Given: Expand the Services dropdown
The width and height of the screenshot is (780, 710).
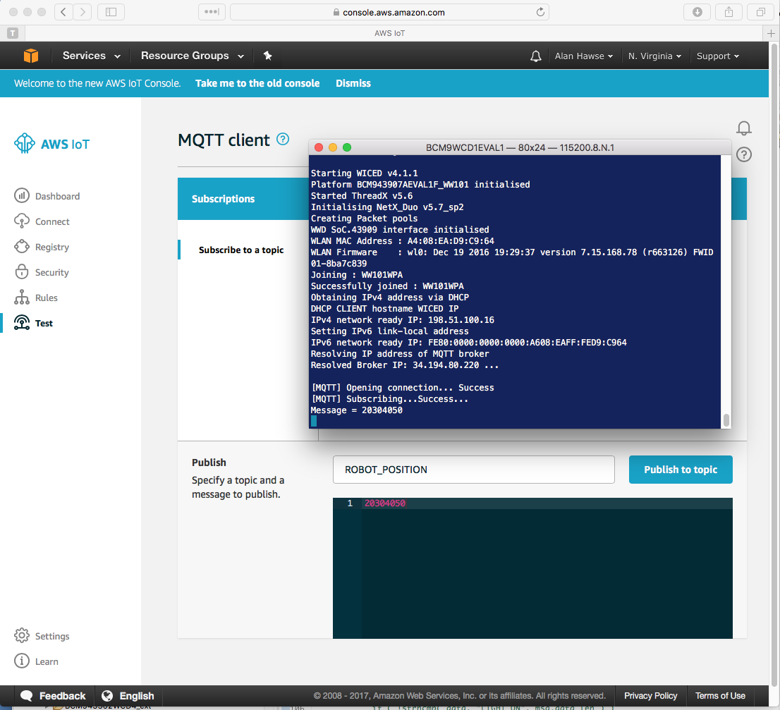Looking at the screenshot, I should pos(92,56).
